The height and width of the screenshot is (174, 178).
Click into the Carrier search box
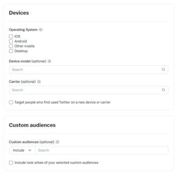pyautogui.click(x=88, y=90)
